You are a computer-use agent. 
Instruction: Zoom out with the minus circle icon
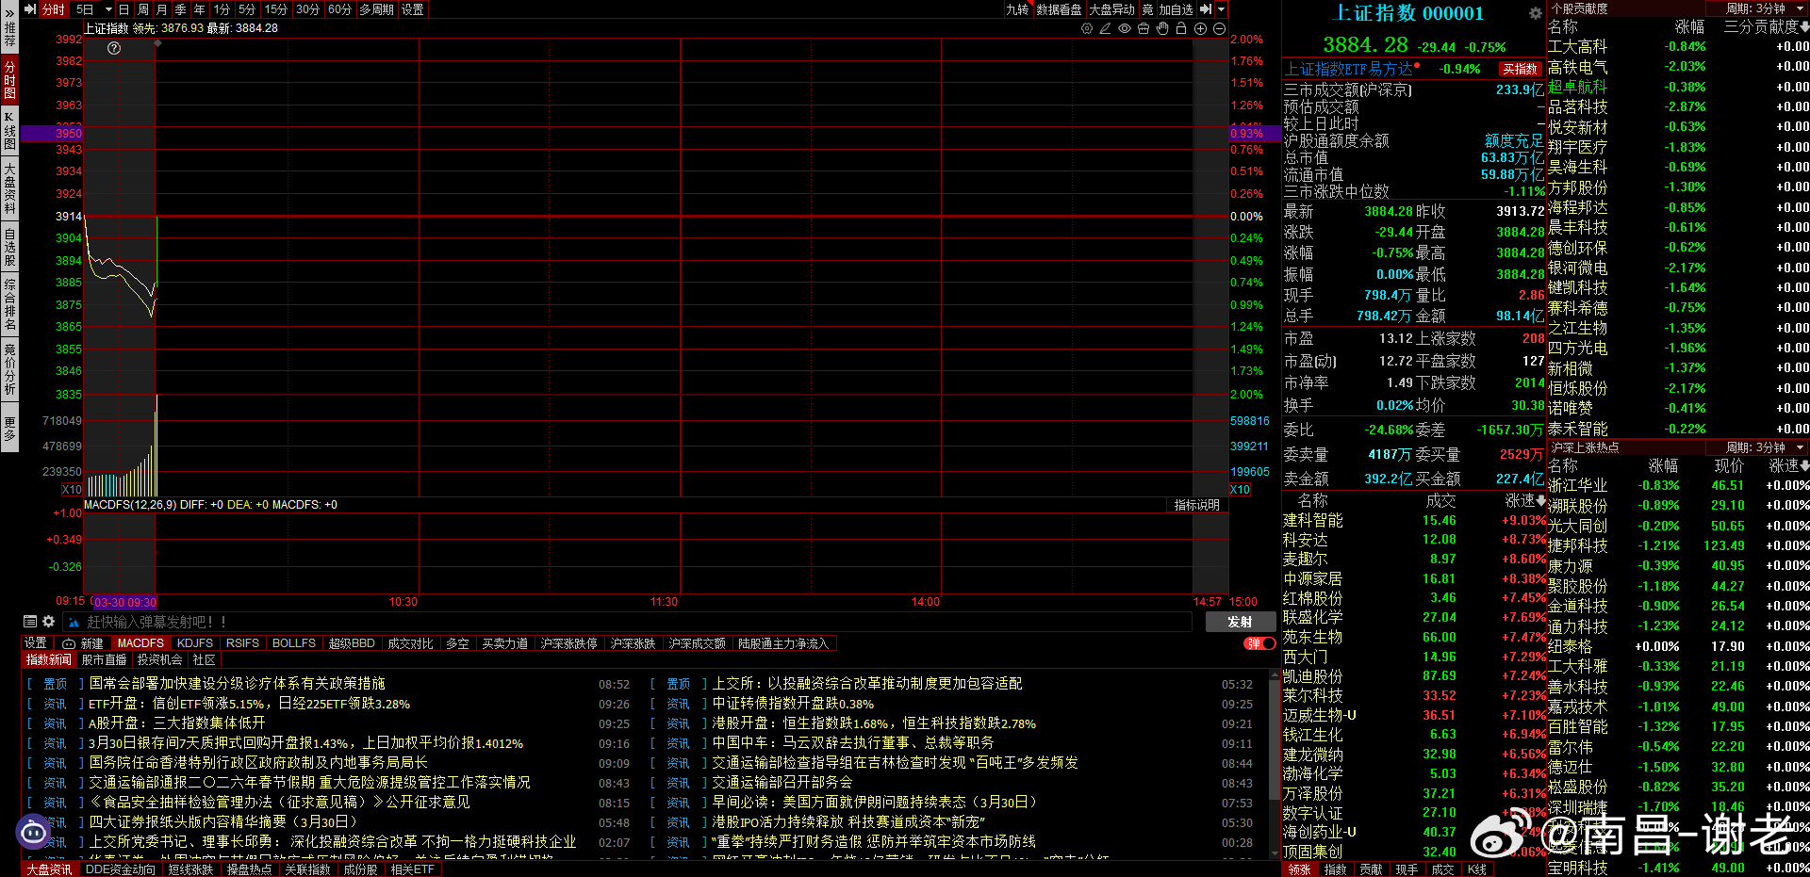1219,28
